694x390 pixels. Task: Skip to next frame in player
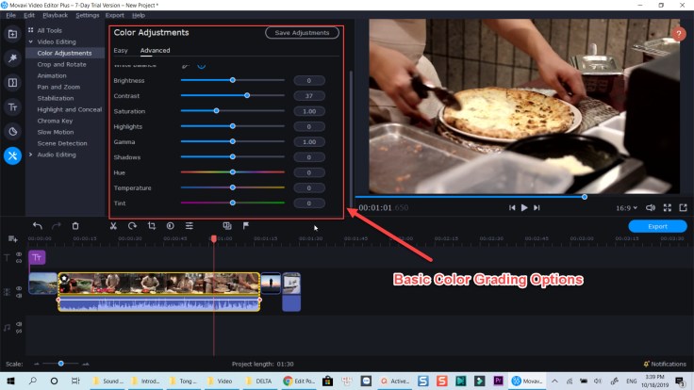pos(537,208)
